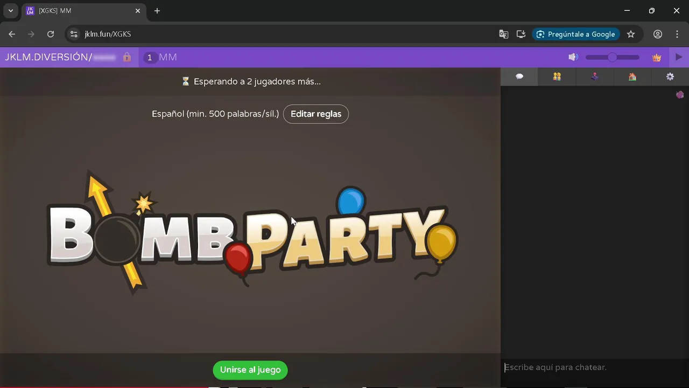Open the Chrome profile icon
This screenshot has width=689, height=388.
tap(658, 34)
